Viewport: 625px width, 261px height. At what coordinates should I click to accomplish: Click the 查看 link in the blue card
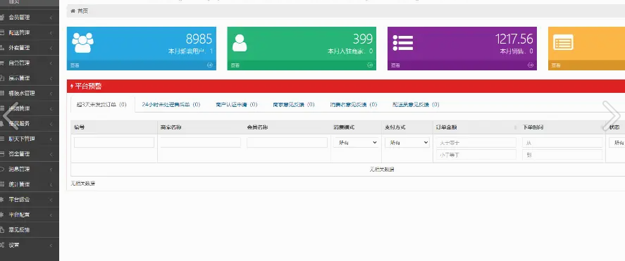[74, 65]
